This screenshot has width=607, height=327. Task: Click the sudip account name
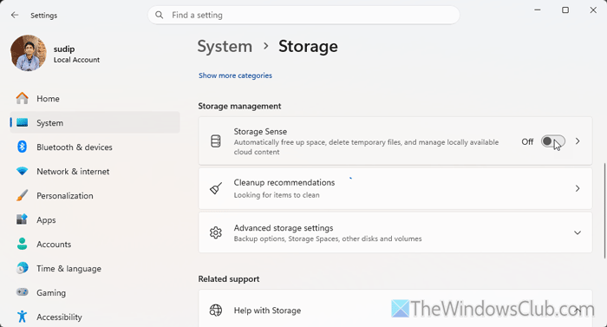coord(64,49)
